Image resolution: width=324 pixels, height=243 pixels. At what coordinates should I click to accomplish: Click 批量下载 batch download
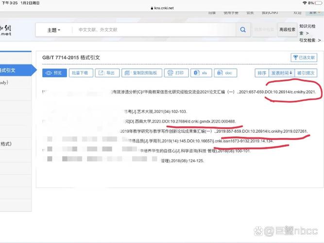tap(81, 73)
